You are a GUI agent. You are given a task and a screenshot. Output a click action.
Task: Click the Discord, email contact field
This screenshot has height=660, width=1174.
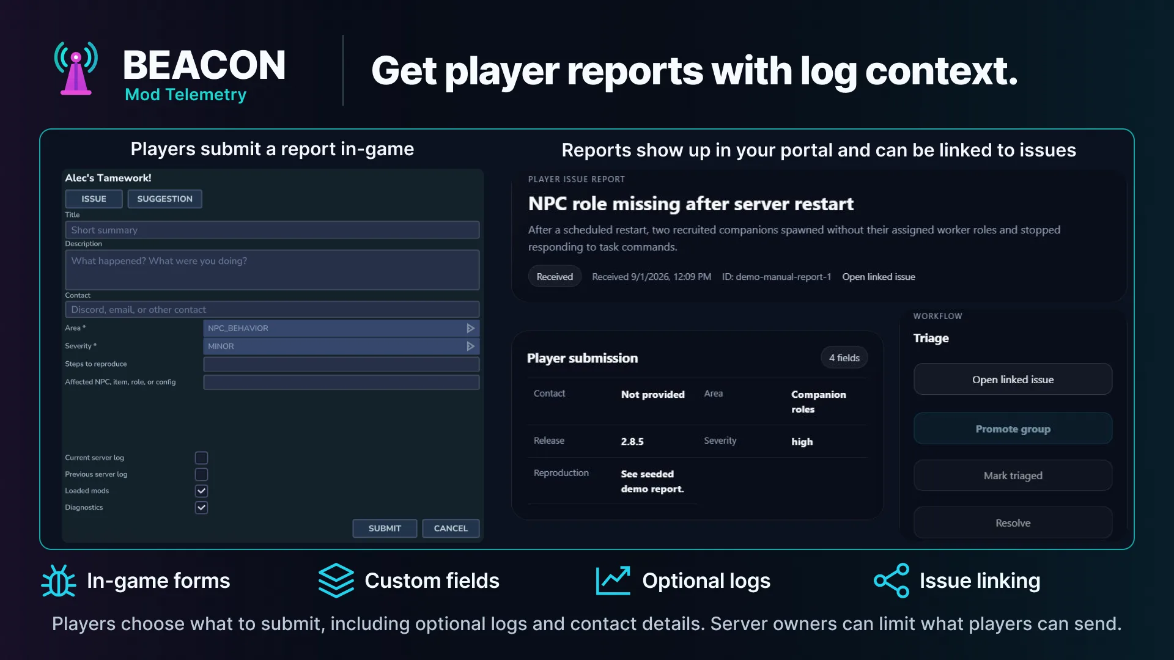click(x=272, y=309)
